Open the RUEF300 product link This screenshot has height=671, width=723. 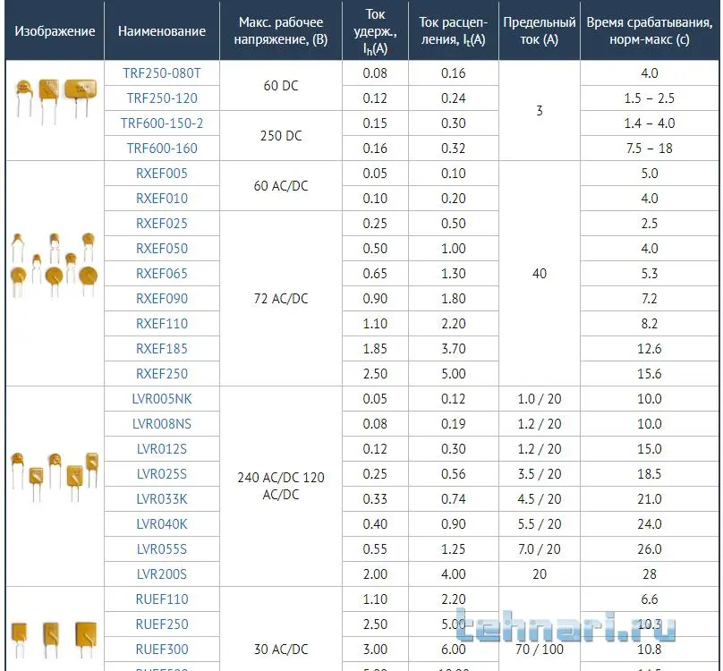pos(162,650)
